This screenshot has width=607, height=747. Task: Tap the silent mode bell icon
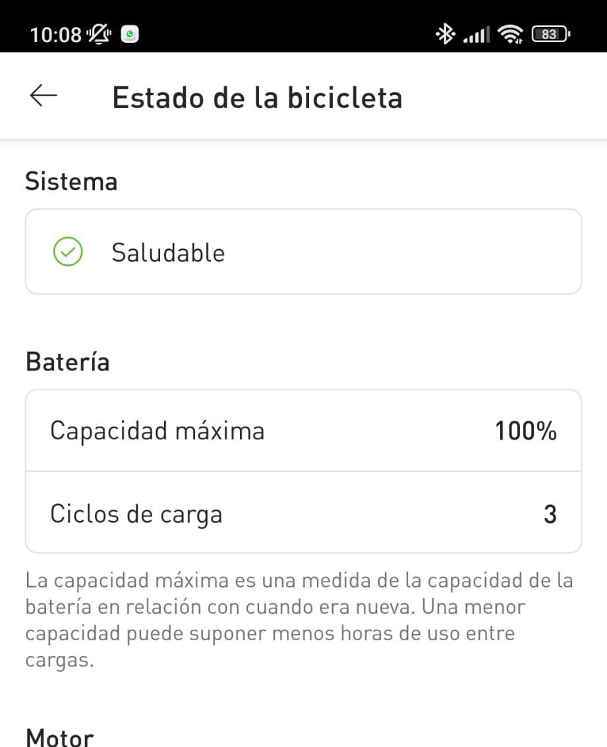[100, 34]
